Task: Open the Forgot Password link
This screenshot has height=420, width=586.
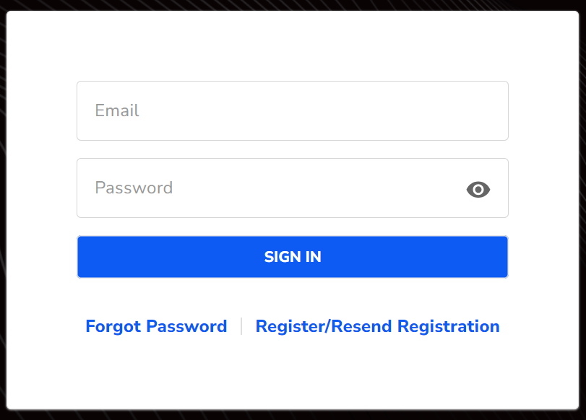Action: (156, 326)
